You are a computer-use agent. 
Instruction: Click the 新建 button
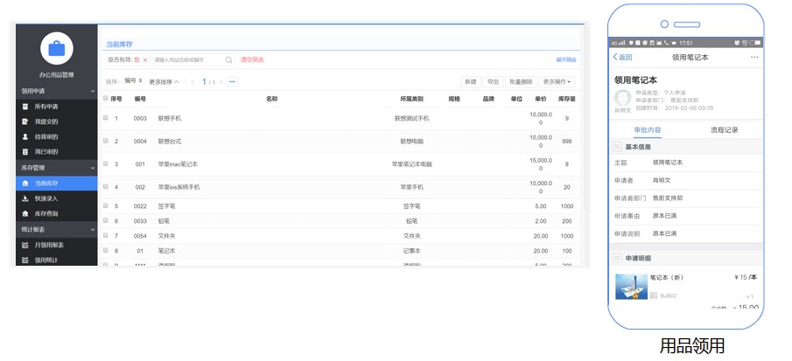471,81
